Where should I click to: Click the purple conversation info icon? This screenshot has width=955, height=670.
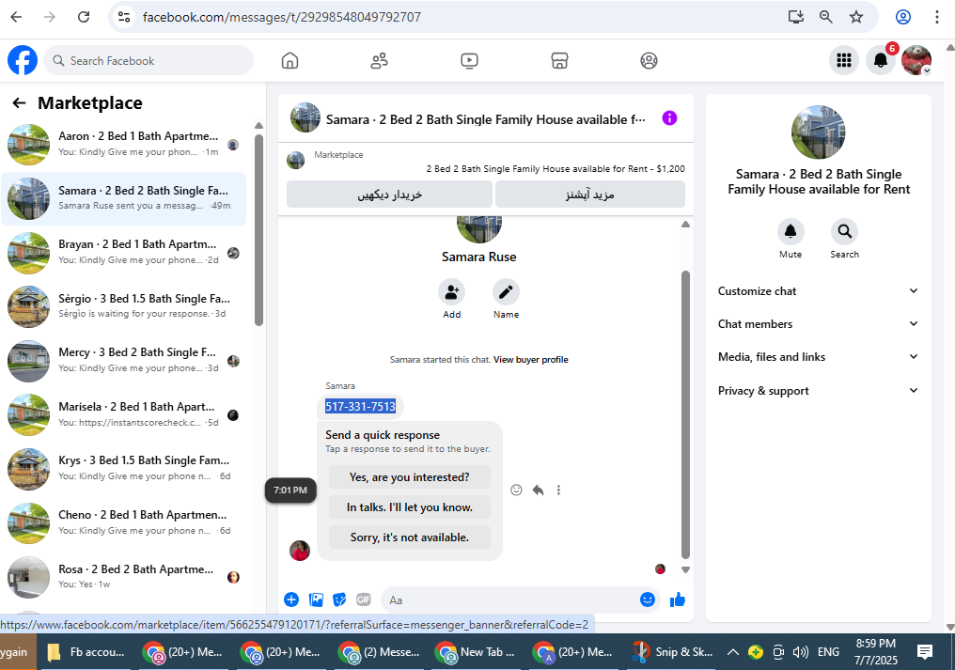669,118
